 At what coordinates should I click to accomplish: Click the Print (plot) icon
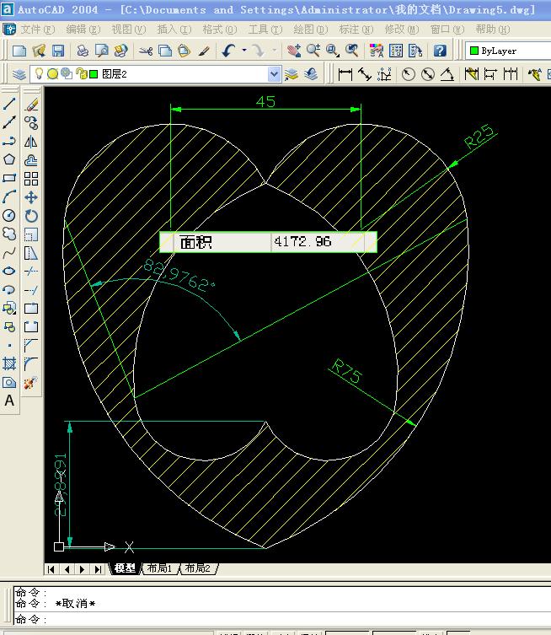pyautogui.click(x=83, y=51)
